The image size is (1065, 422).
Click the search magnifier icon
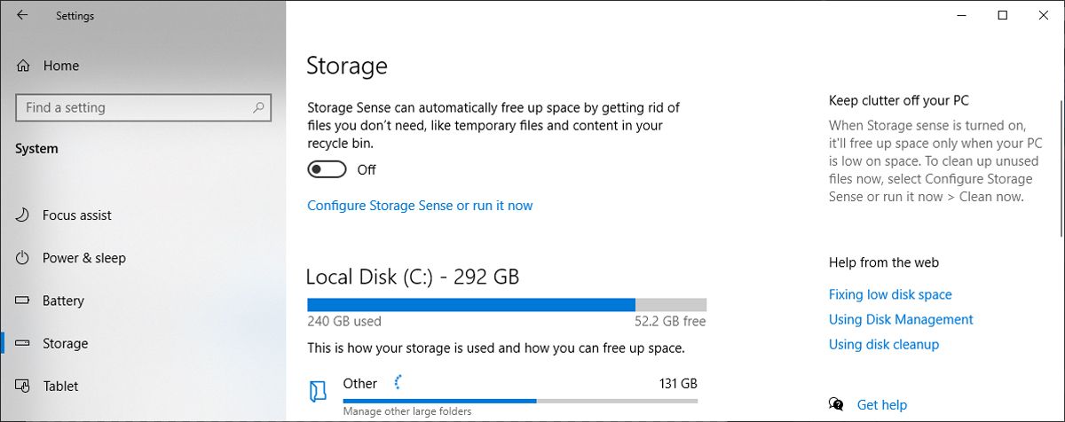coord(258,107)
